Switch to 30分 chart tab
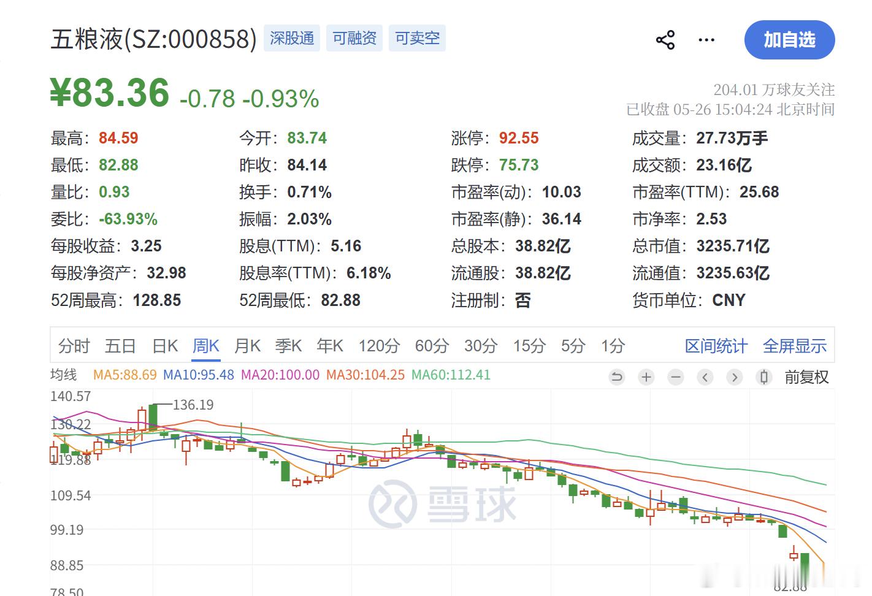Screen dimensions: 872x596 tap(481, 346)
